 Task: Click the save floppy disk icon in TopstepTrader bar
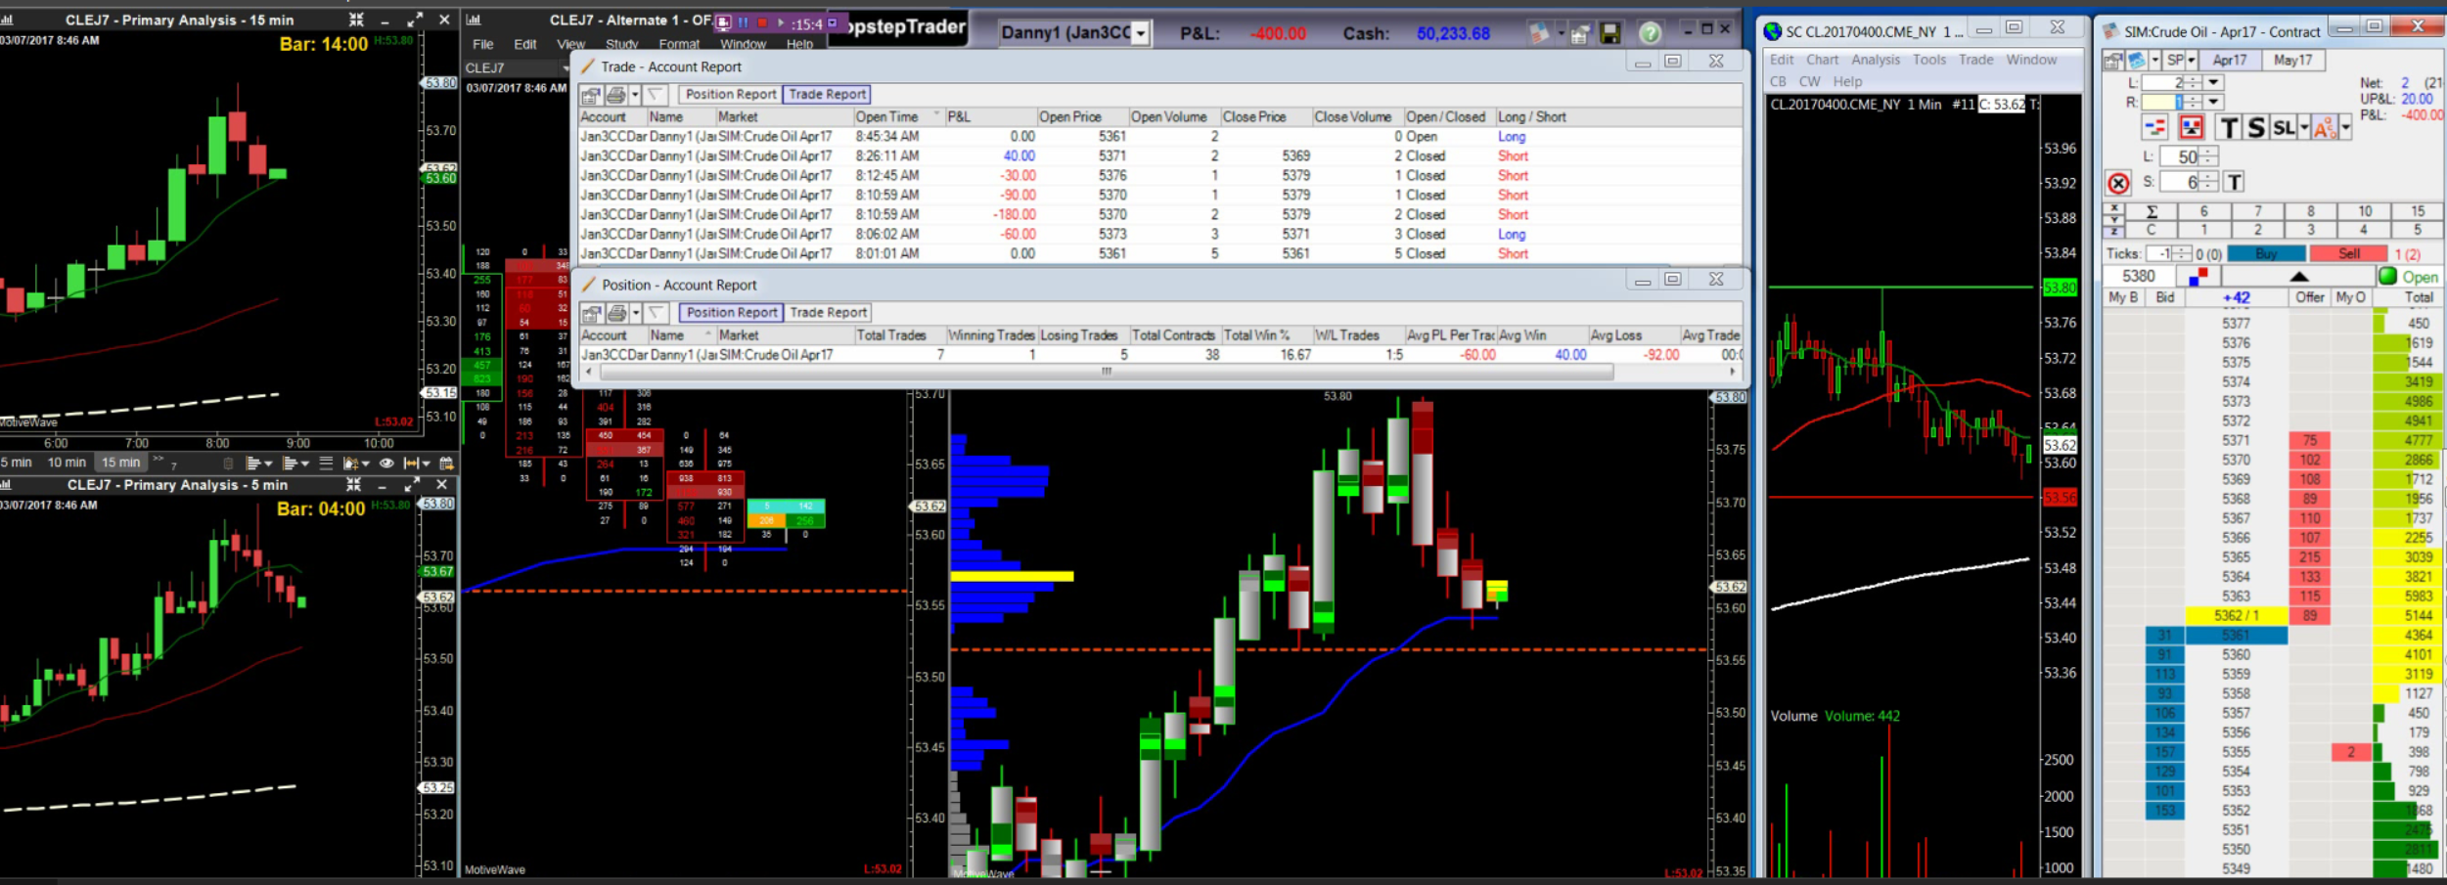(x=1610, y=33)
